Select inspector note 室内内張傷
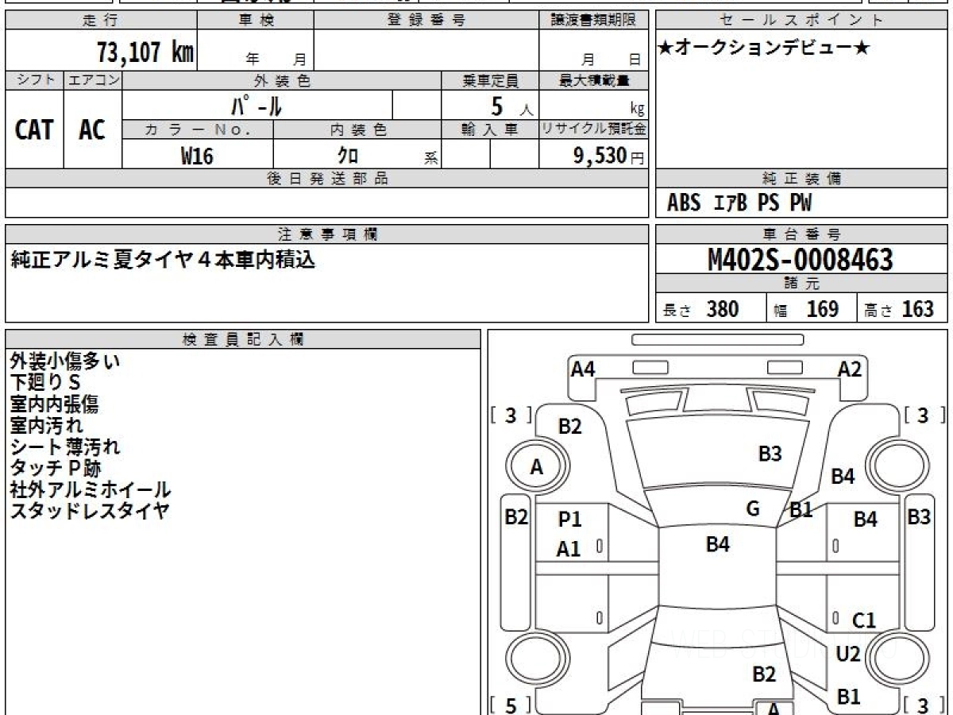This screenshot has height=715, width=953. (x=55, y=404)
